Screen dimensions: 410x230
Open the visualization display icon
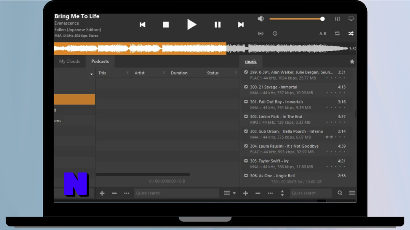click(x=351, y=19)
